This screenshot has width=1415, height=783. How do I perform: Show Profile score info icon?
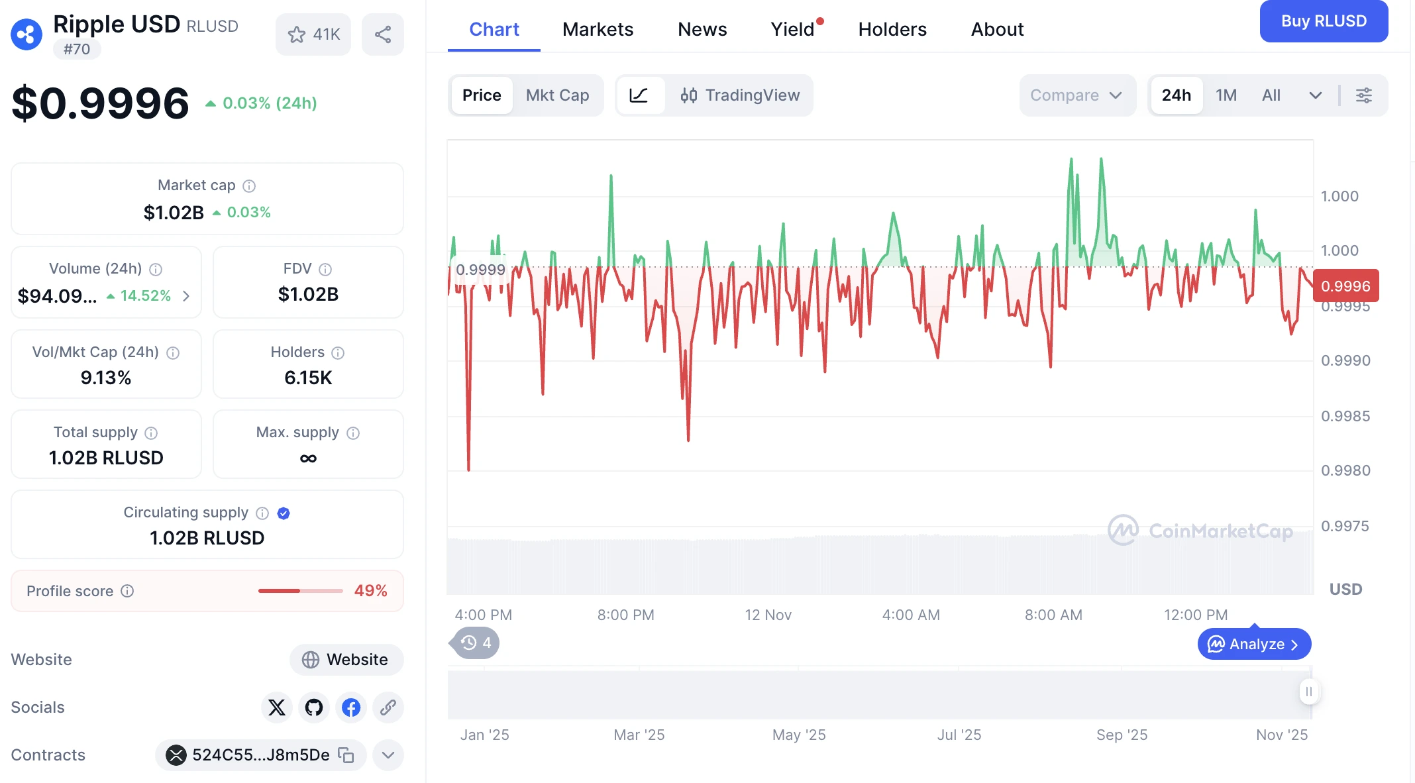pyautogui.click(x=127, y=591)
